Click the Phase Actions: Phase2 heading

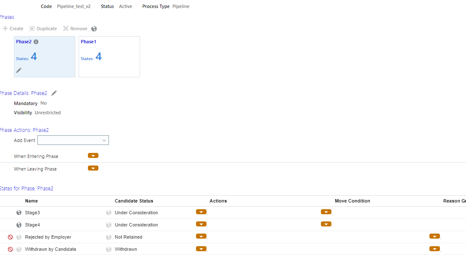(24, 130)
